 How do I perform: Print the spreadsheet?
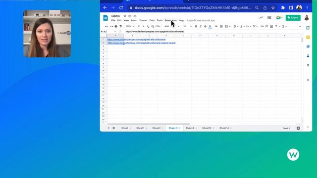[116, 26]
